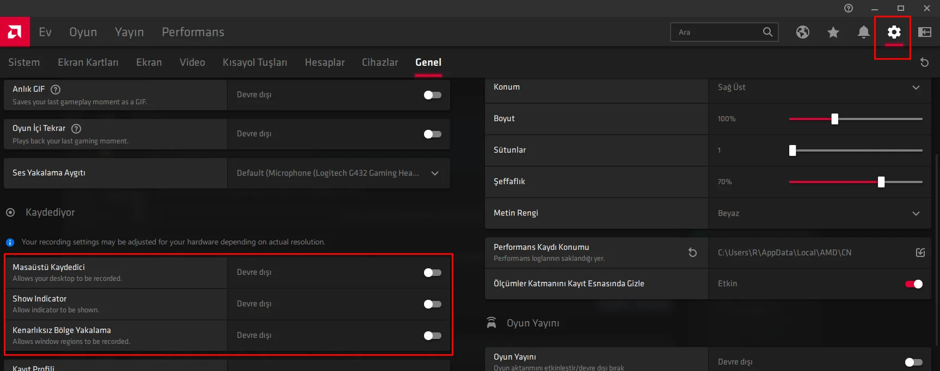Open favorites star icon
Screen dimensions: 940x371
pyautogui.click(x=833, y=32)
